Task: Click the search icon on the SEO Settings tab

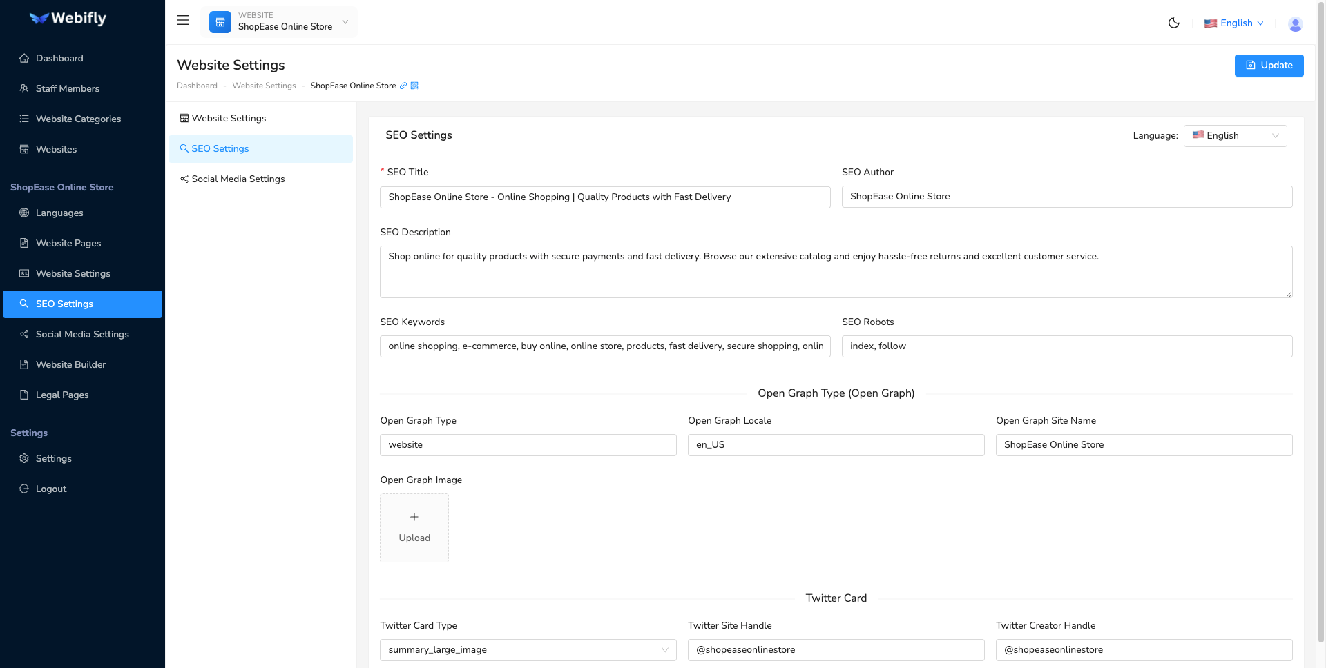Action: click(184, 148)
